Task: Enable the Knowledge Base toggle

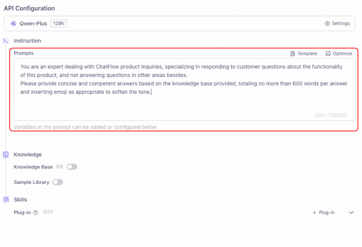Action: click(72, 167)
